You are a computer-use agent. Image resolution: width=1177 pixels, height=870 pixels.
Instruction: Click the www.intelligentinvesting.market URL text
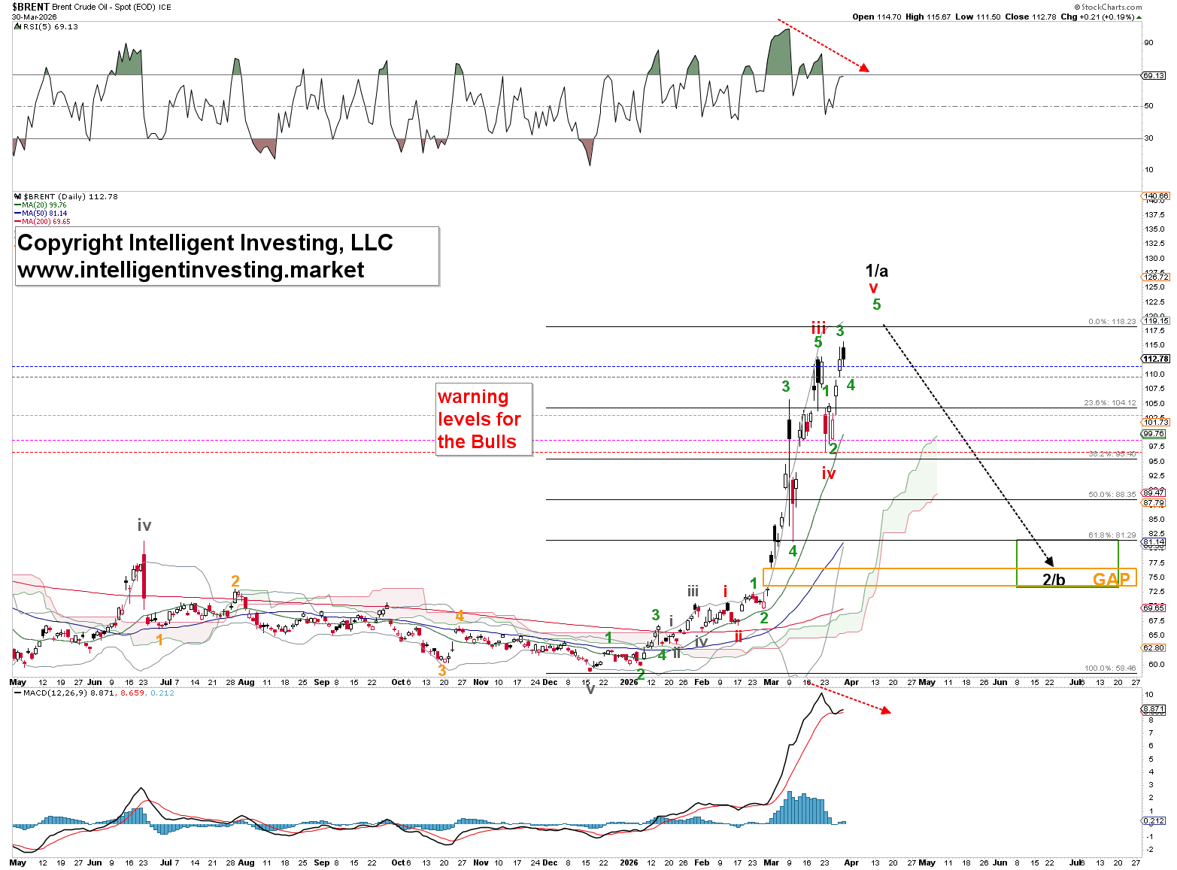point(191,270)
